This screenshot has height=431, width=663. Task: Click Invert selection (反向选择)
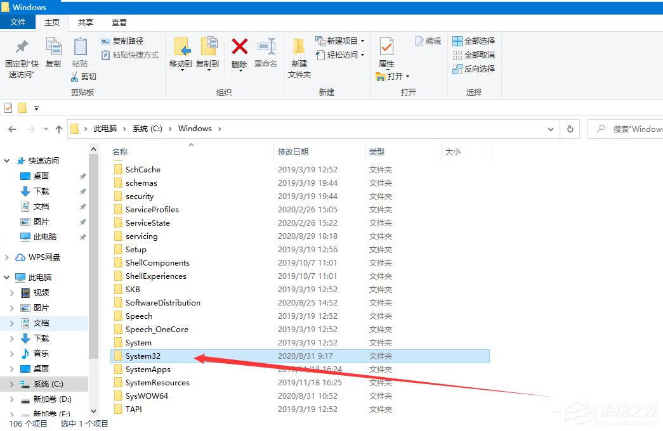[473, 69]
